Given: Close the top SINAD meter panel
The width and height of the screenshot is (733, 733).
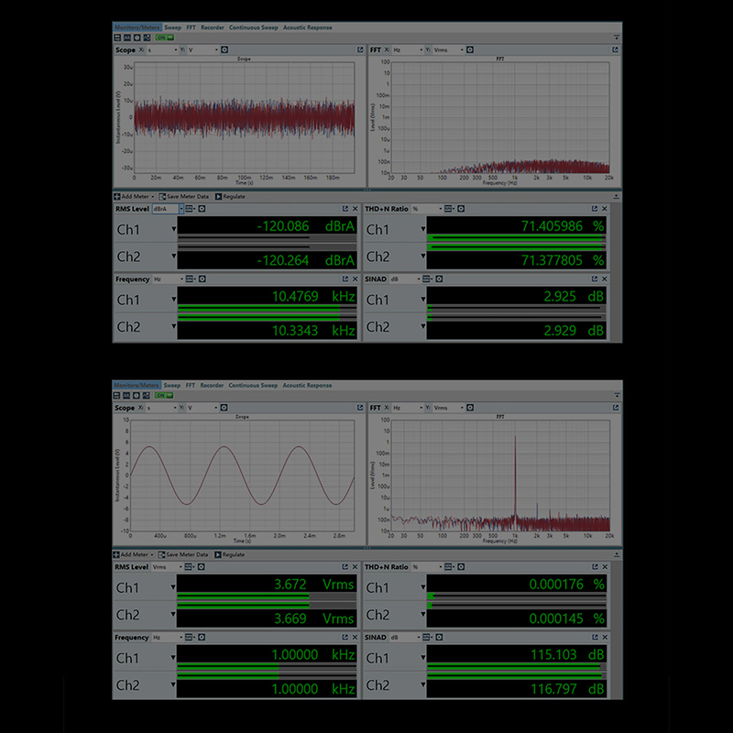Looking at the screenshot, I should pos(605,278).
